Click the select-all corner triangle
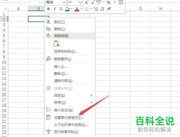 click(x=5, y=9)
